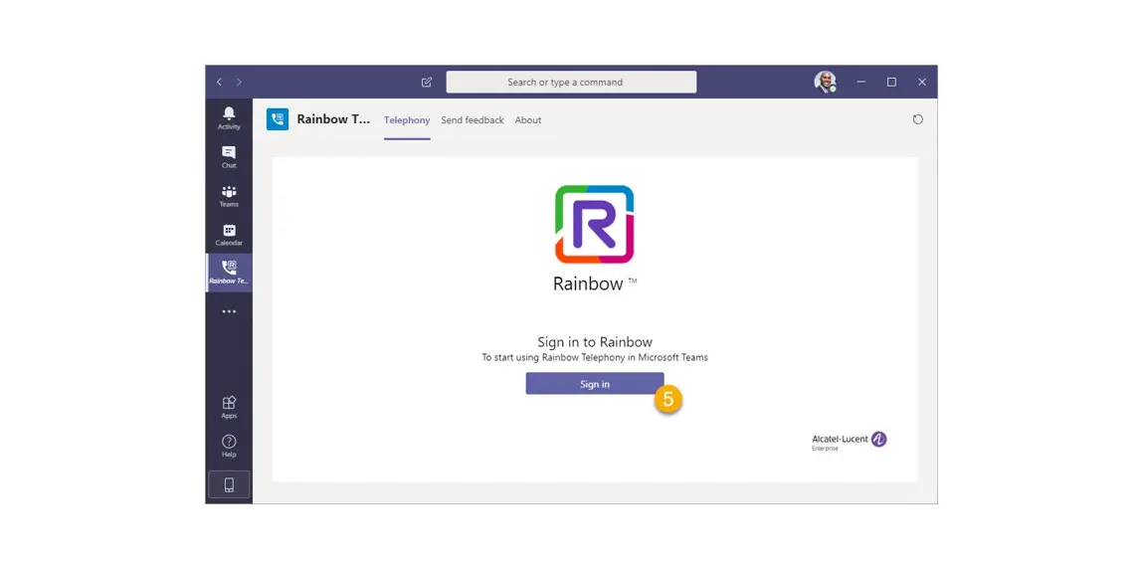Go back with the left arrow
Screen dimensions: 1142x569
click(x=219, y=83)
